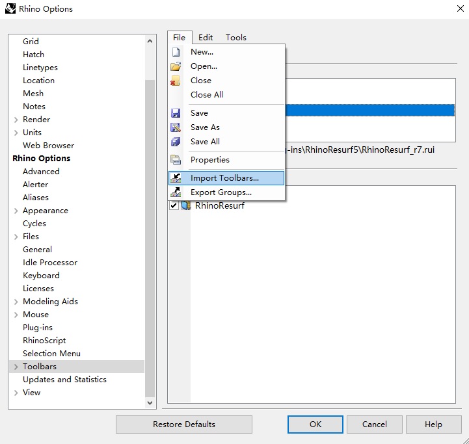Select the highlighted blue file list row
This screenshot has height=444, width=469.
coord(370,110)
